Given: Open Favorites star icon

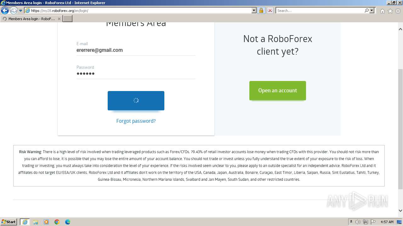Looking at the screenshot, I should (x=390, y=11).
